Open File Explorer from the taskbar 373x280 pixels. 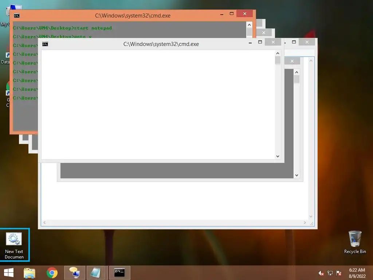pos(30,273)
